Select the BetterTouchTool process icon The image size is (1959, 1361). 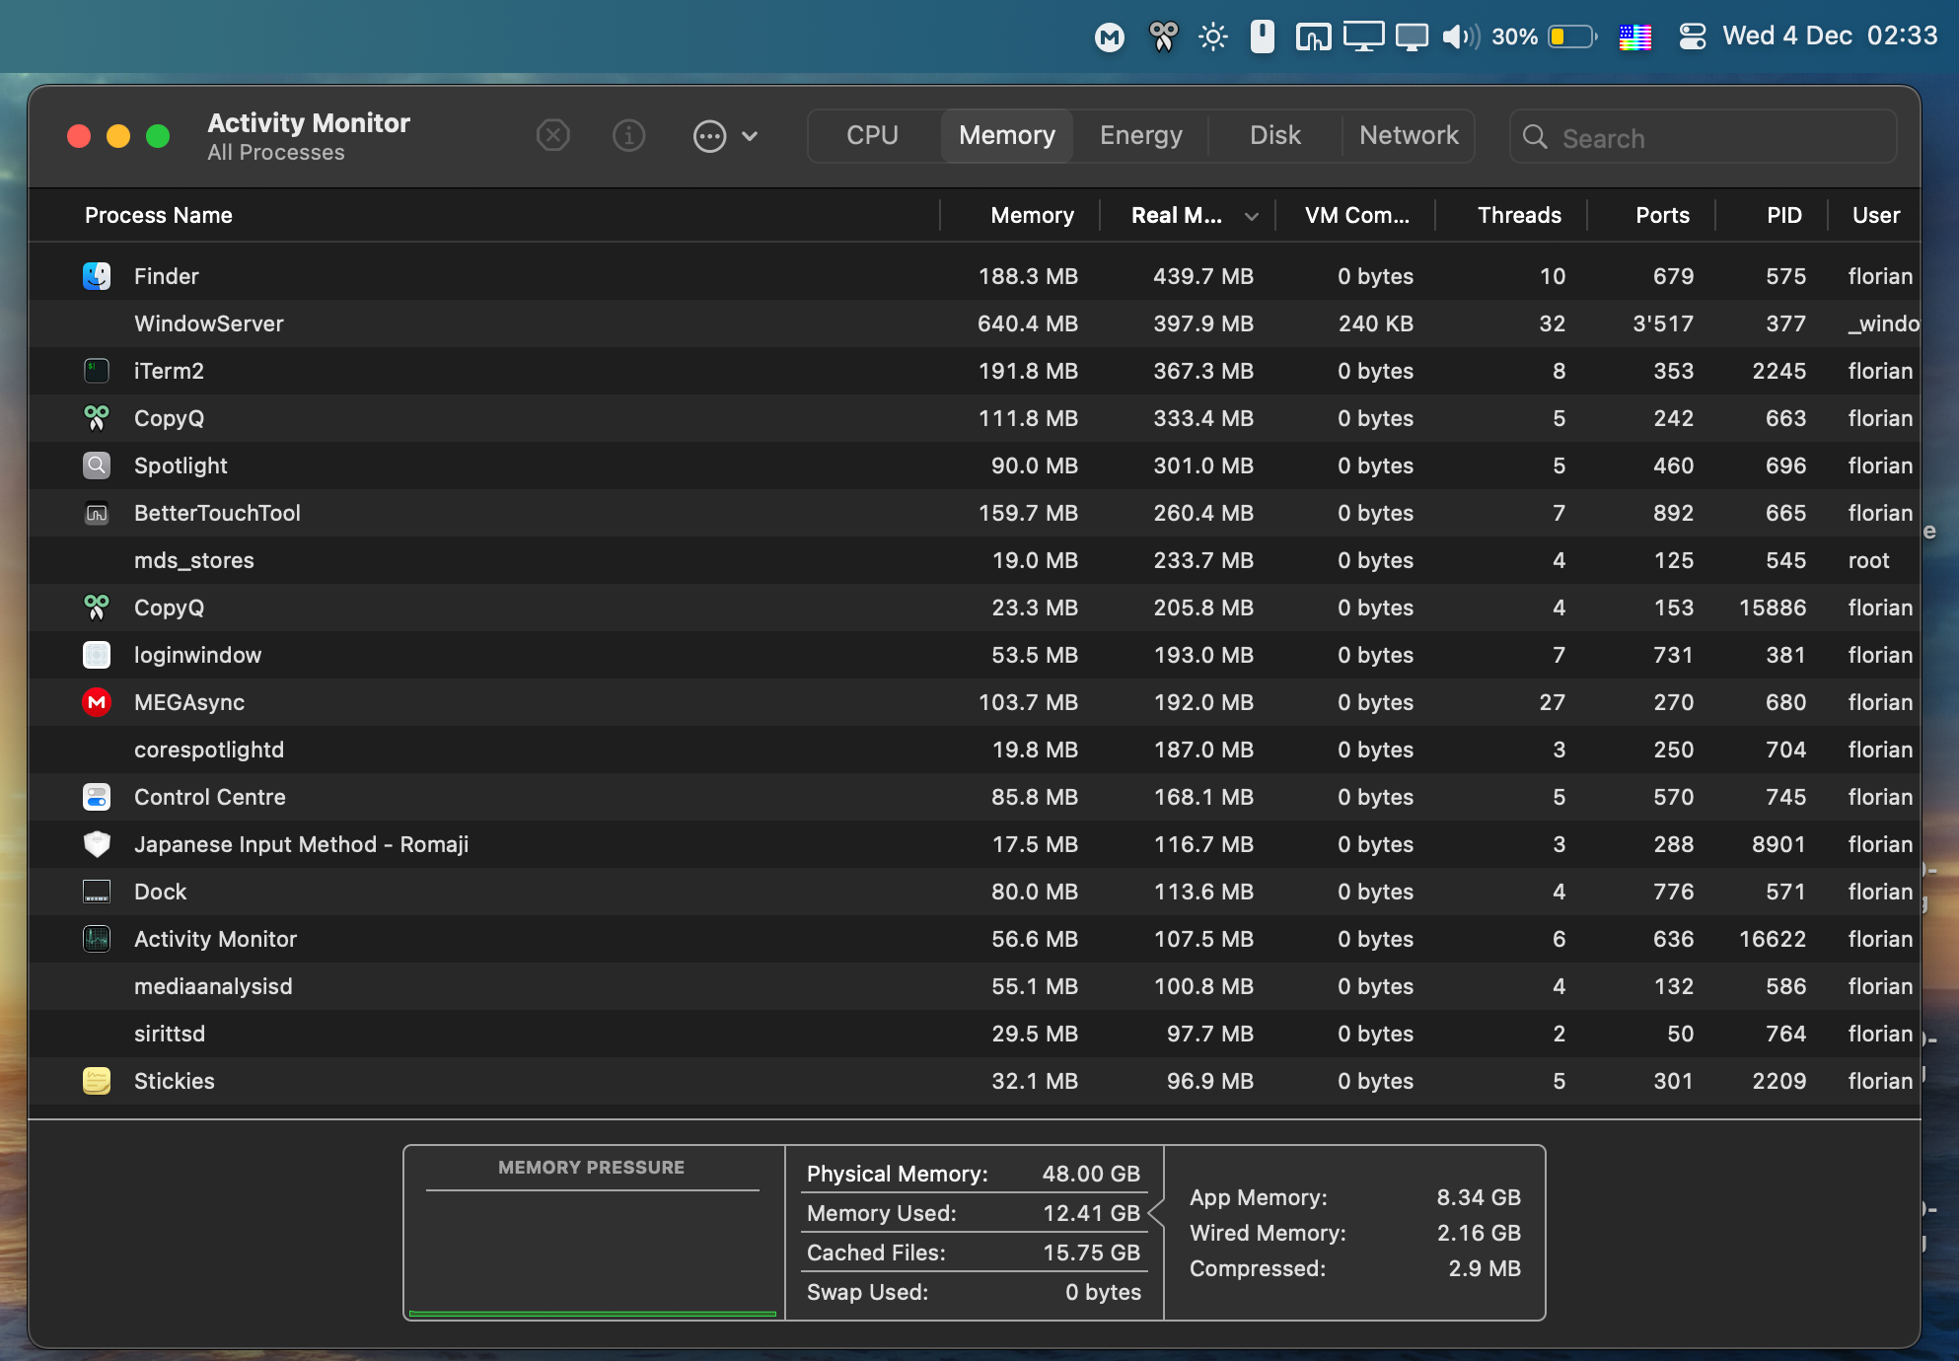(x=97, y=513)
